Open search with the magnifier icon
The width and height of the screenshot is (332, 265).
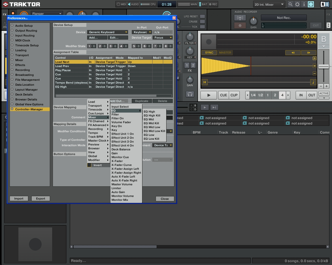pos(290,4)
